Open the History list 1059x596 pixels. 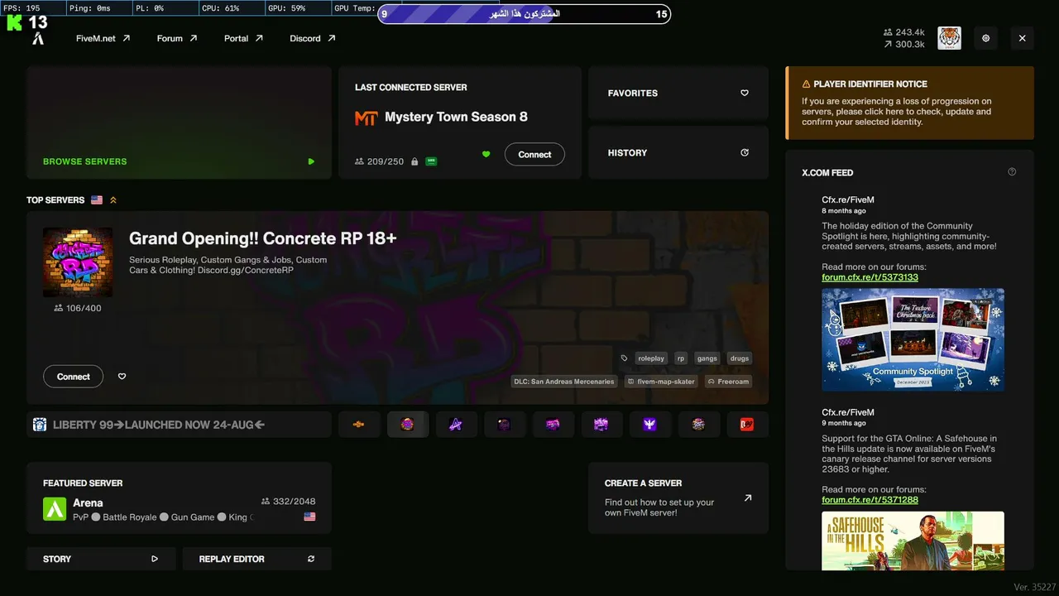(x=678, y=152)
